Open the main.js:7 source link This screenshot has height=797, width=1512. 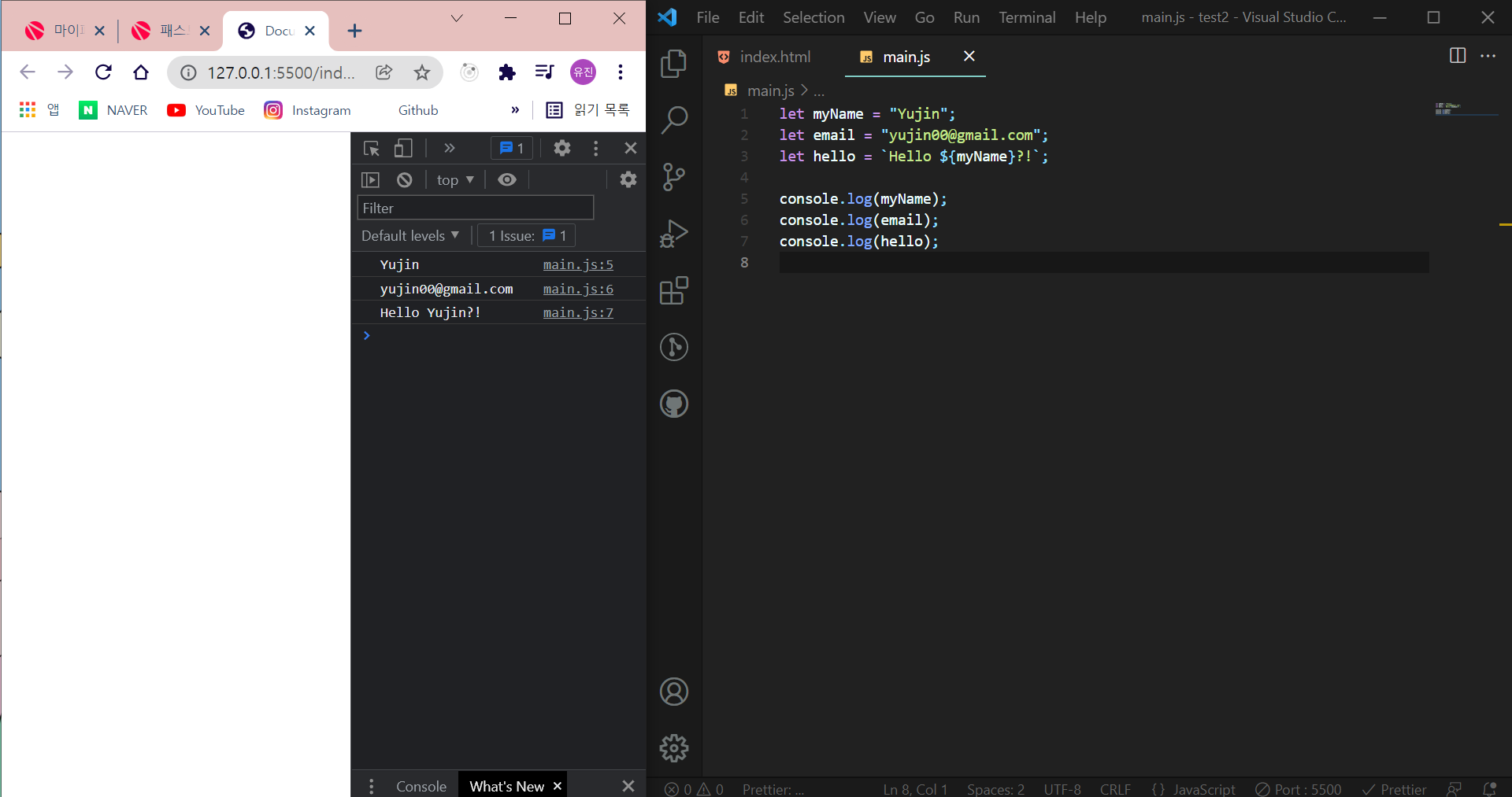click(578, 313)
